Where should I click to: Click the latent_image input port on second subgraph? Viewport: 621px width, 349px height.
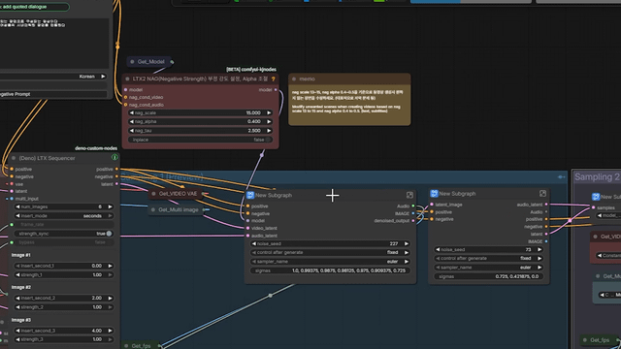432,205
